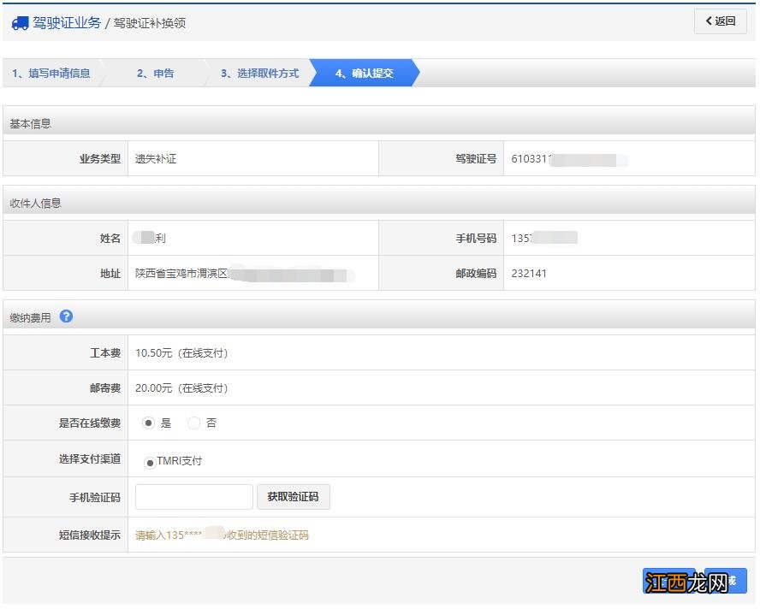Select the 是 radio for online payment
Viewport: 760px width, 609px height.
[x=149, y=423]
